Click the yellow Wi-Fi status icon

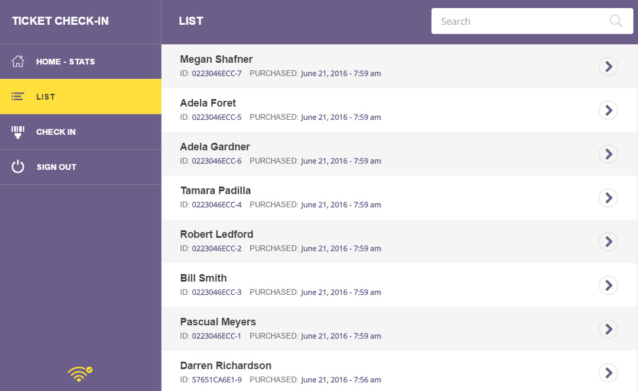pos(80,374)
